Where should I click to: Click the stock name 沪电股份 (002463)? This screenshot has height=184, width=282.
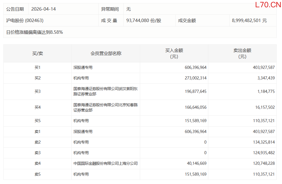[x=25, y=21]
